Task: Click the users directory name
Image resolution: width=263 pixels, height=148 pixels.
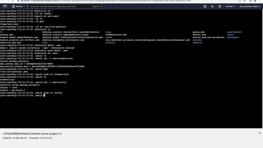Action: pyautogui.click(x=231, y=35)
